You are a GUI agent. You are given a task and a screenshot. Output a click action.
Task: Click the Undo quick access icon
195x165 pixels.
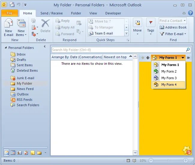point(18,5)
